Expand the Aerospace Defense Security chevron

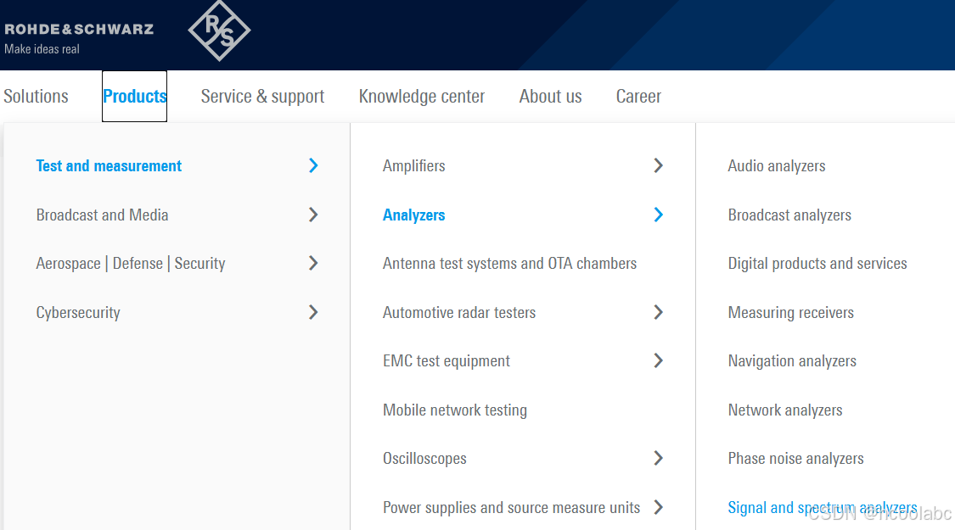click(313, 264)
